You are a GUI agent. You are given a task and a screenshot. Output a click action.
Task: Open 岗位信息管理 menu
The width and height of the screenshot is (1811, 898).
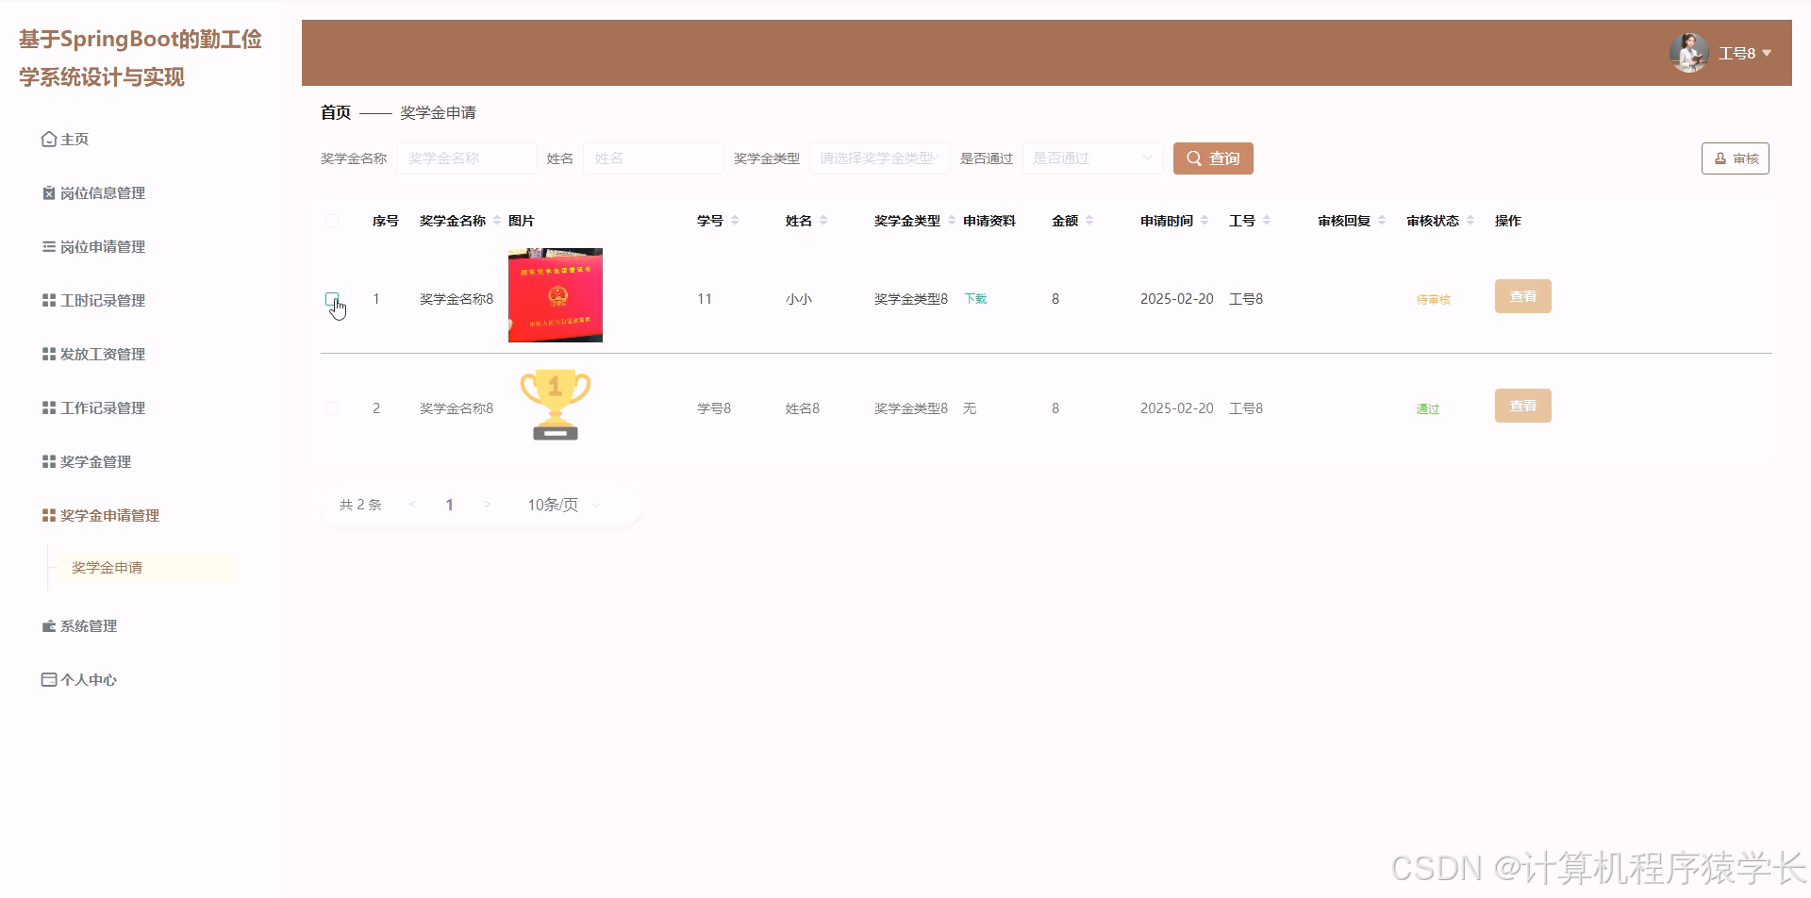[103, 193]
